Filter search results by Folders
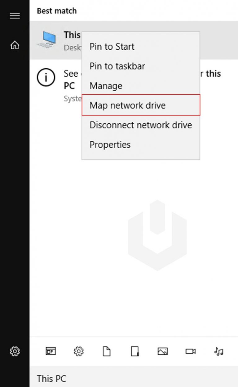Viewport: 238px width, 387px height. pos(135,351)
